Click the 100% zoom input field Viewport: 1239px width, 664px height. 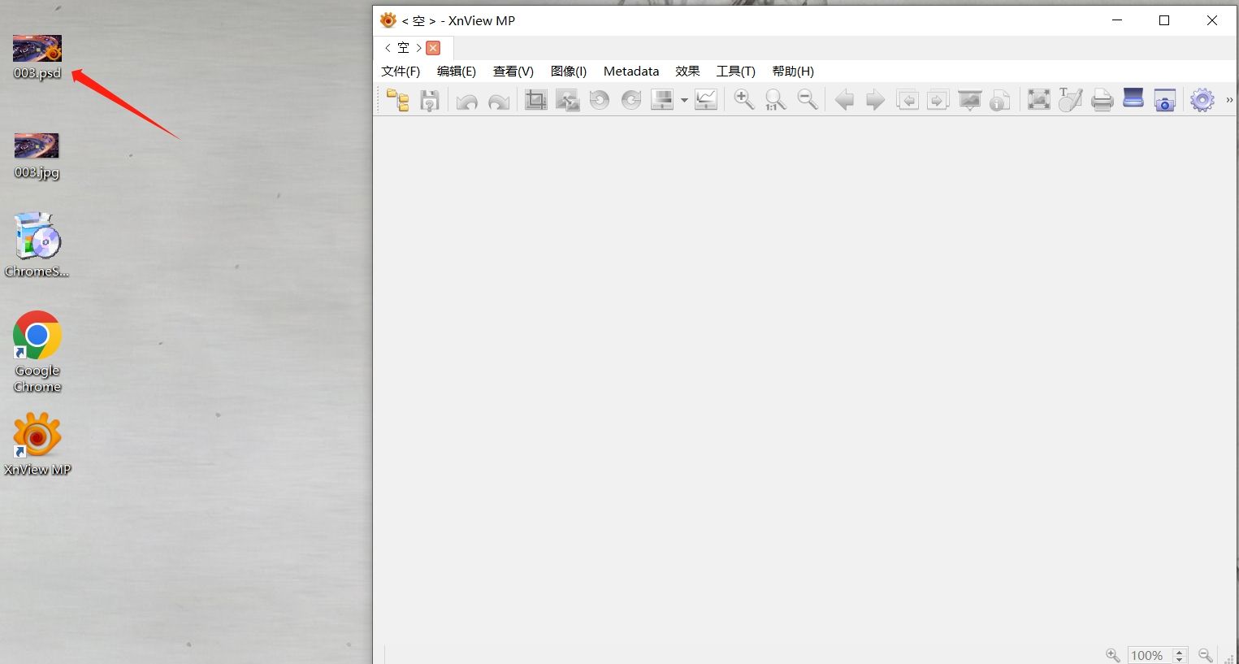pyautogui.click(x=1148, y=656)
